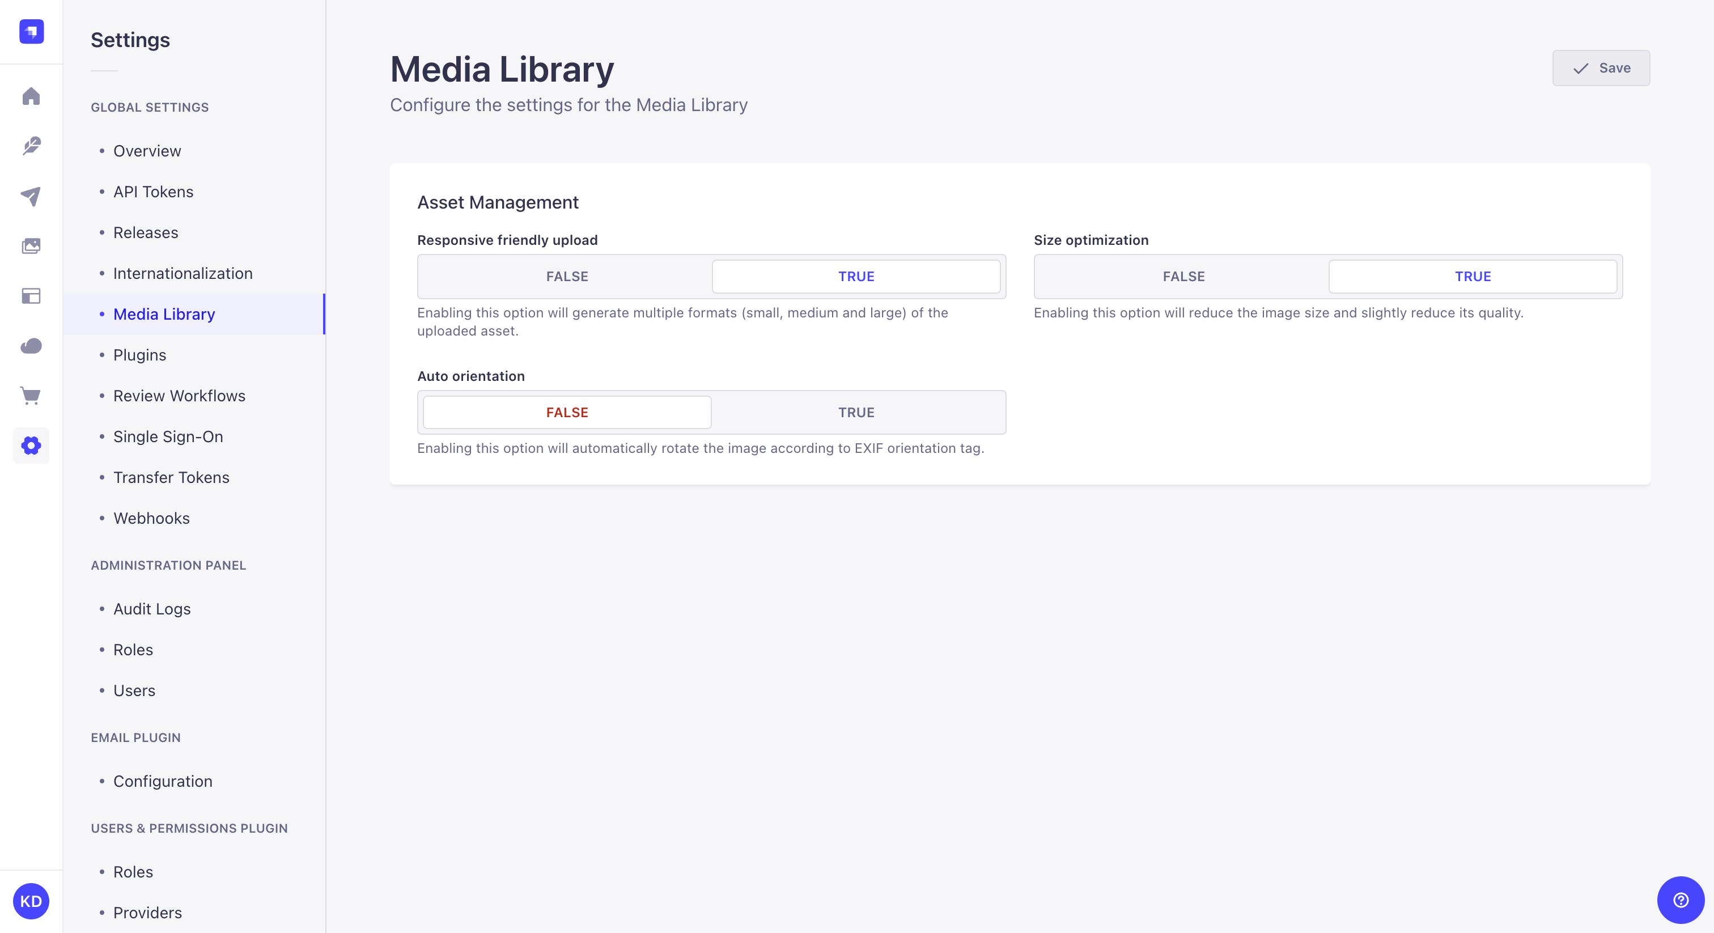
Task: Select Single Sign-On settings item
Action: pos(168,435)
